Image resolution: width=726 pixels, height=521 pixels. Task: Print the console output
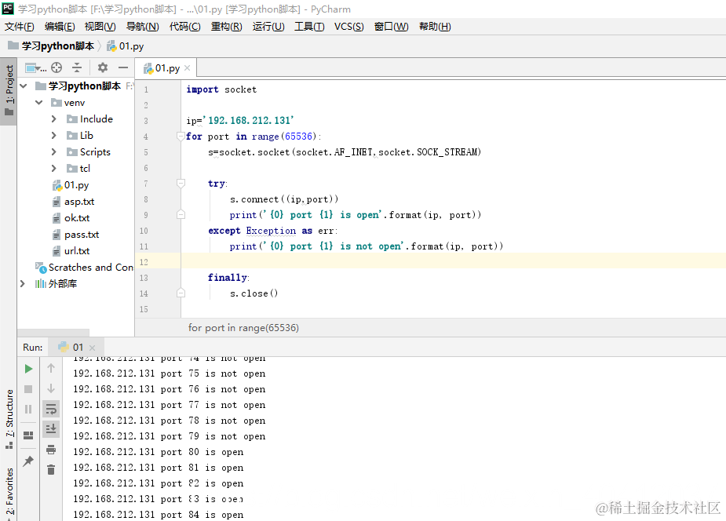[51, 450]
